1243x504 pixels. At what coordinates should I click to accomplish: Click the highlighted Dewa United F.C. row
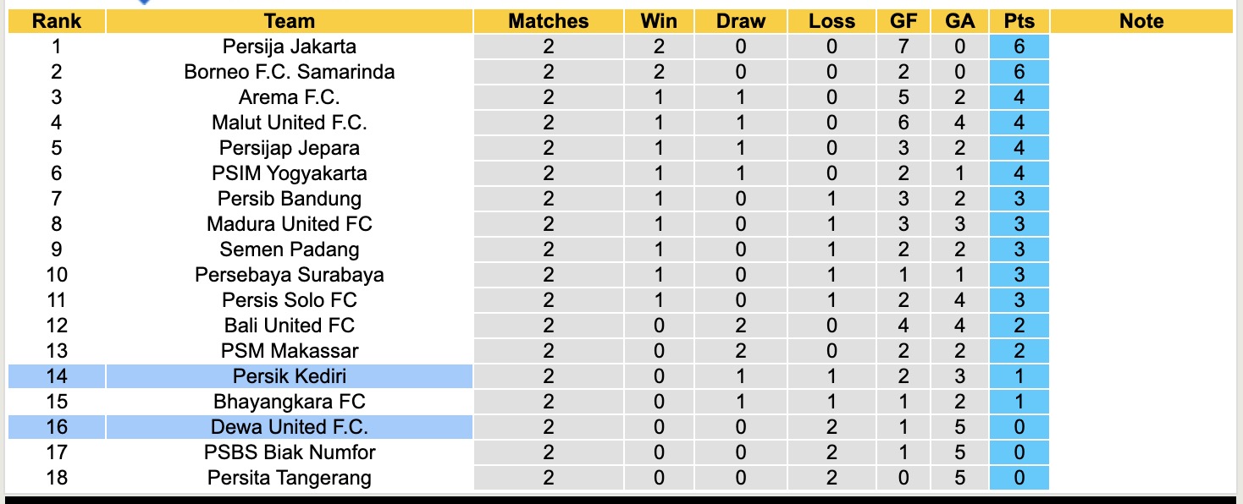tap(290, 427)
